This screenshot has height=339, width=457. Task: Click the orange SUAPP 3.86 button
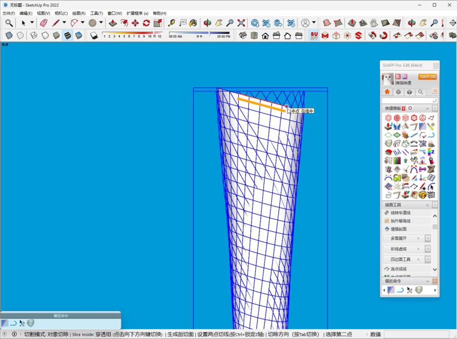pyautogui.click(x=427, y=77)
